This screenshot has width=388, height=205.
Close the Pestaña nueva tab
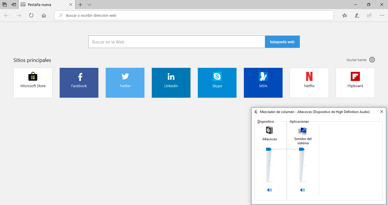[71, 5]
